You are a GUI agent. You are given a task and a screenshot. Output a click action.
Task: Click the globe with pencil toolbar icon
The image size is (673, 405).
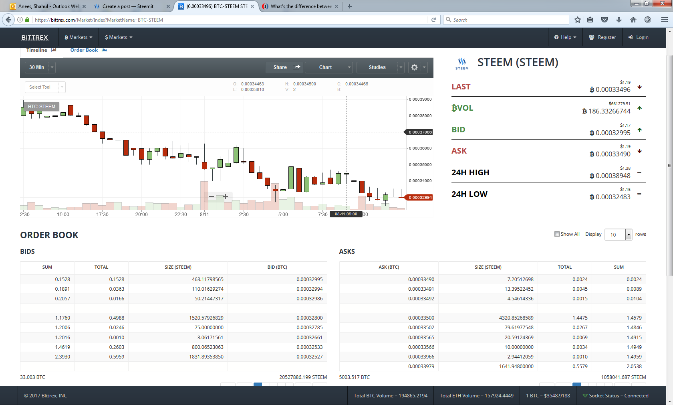(648, 20)
